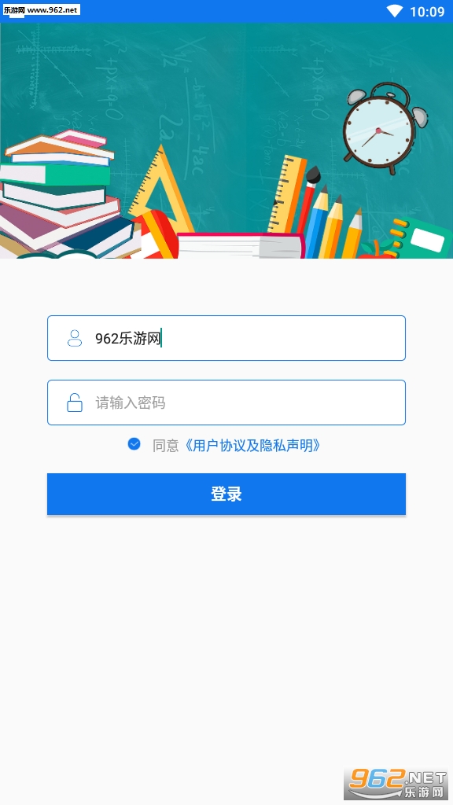Click the 962.NET logo at bottom corner

click(396, 784)
